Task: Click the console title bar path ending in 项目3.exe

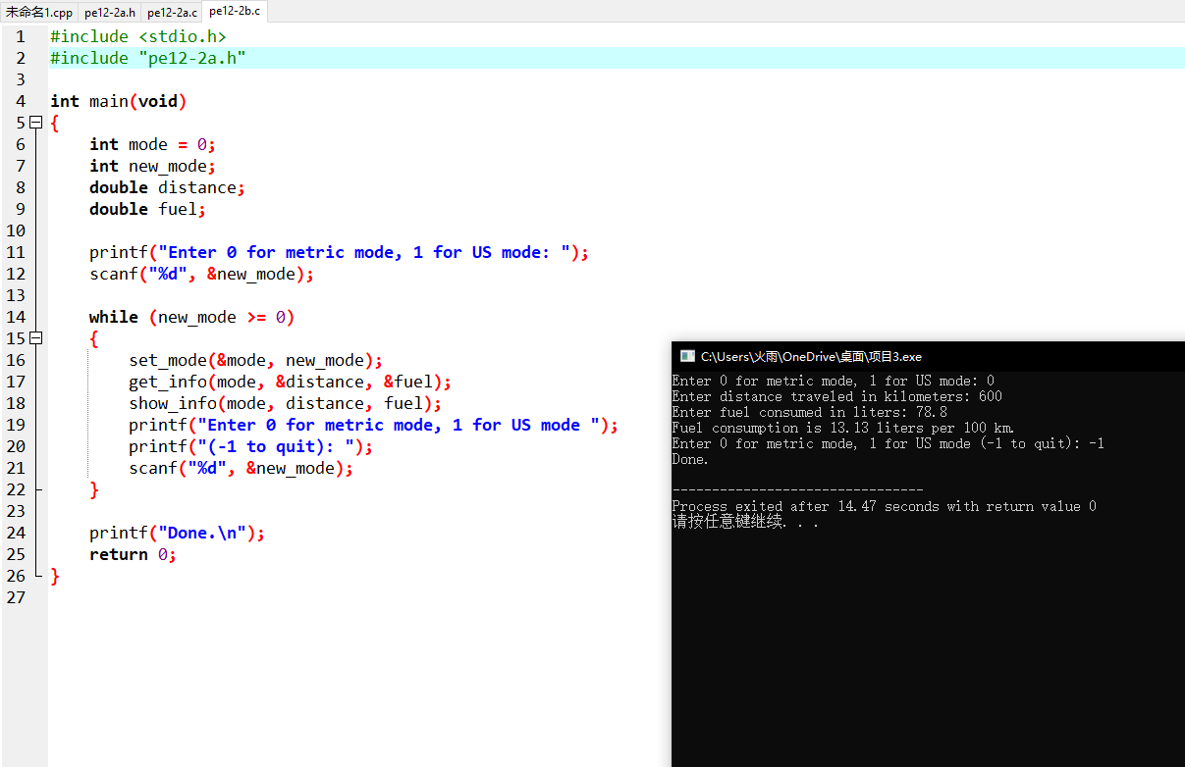Action: (x=811, y=356)
